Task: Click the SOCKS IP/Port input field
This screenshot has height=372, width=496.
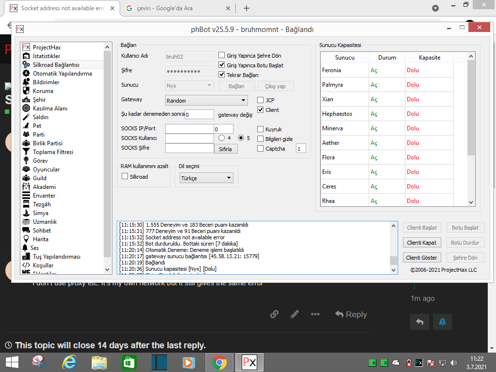Action: click(x=189, y=129)
